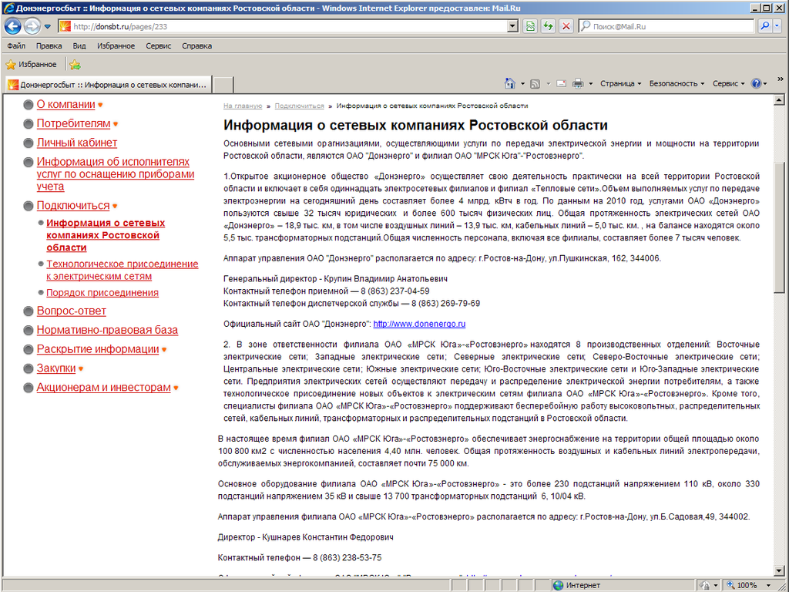The height and width of the screenshot is (592, 789).
Task: Click the vertical scrollbar thumb
Action: point(779,227)
